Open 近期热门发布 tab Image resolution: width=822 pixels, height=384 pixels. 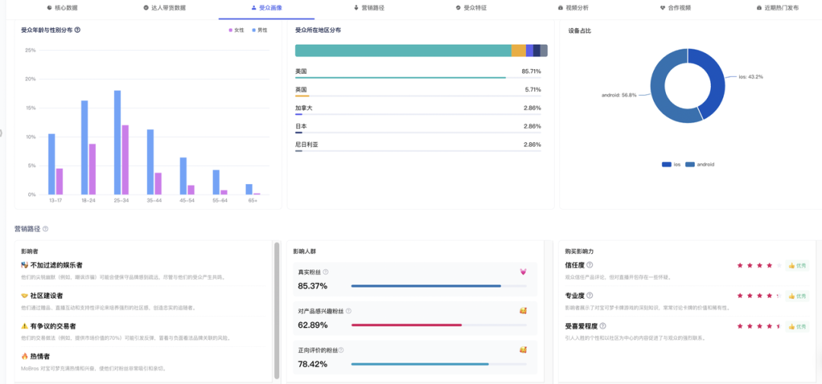776,8
